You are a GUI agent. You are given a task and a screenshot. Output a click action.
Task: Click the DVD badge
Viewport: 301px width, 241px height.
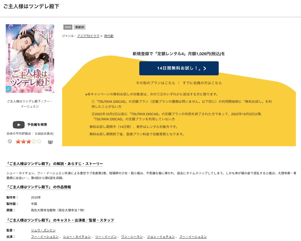tap(68, 27)
